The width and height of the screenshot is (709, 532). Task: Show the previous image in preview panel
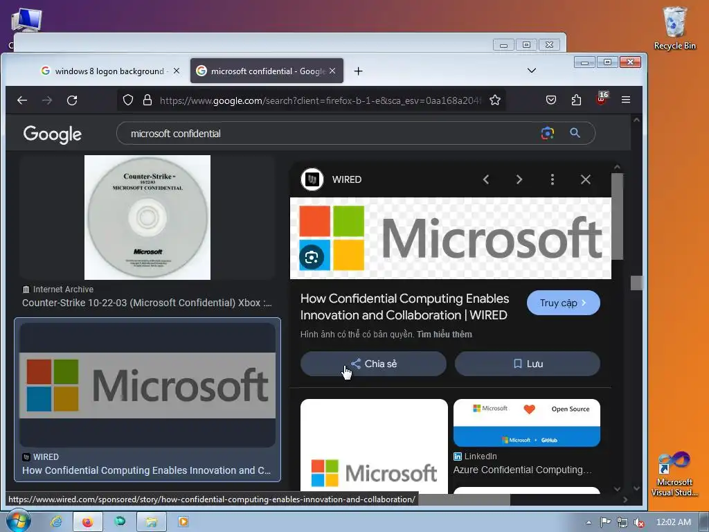point(486,179)
